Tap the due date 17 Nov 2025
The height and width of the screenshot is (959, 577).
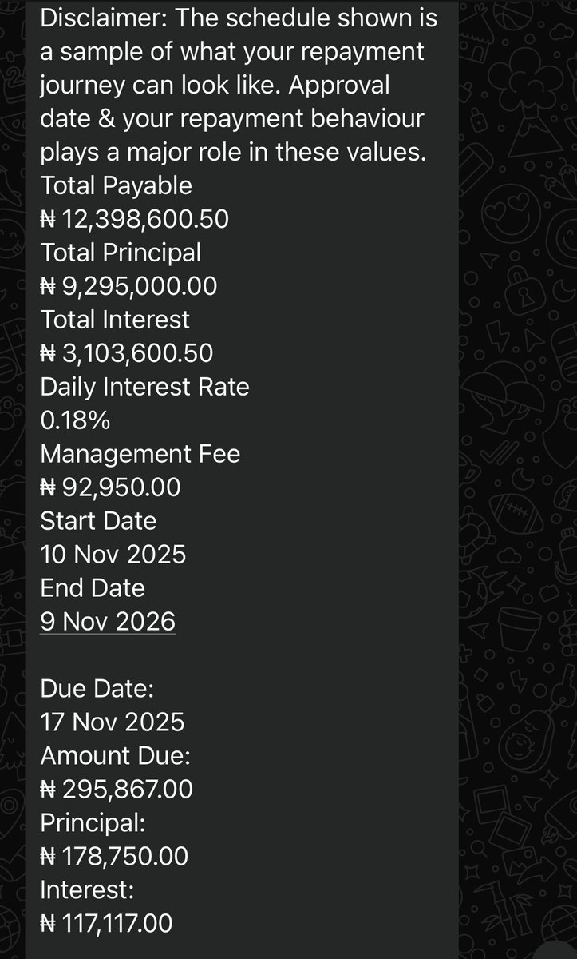click(x=112, y=722)
